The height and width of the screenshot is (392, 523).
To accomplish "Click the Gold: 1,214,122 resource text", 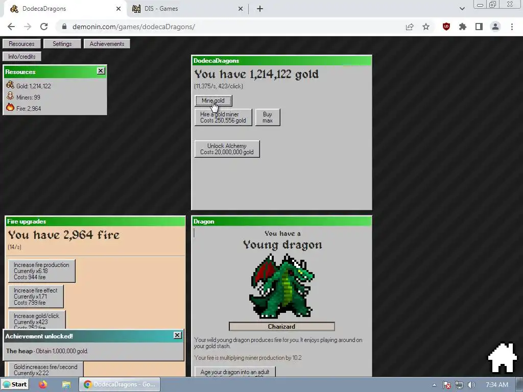I will click(x=34, y=86).
